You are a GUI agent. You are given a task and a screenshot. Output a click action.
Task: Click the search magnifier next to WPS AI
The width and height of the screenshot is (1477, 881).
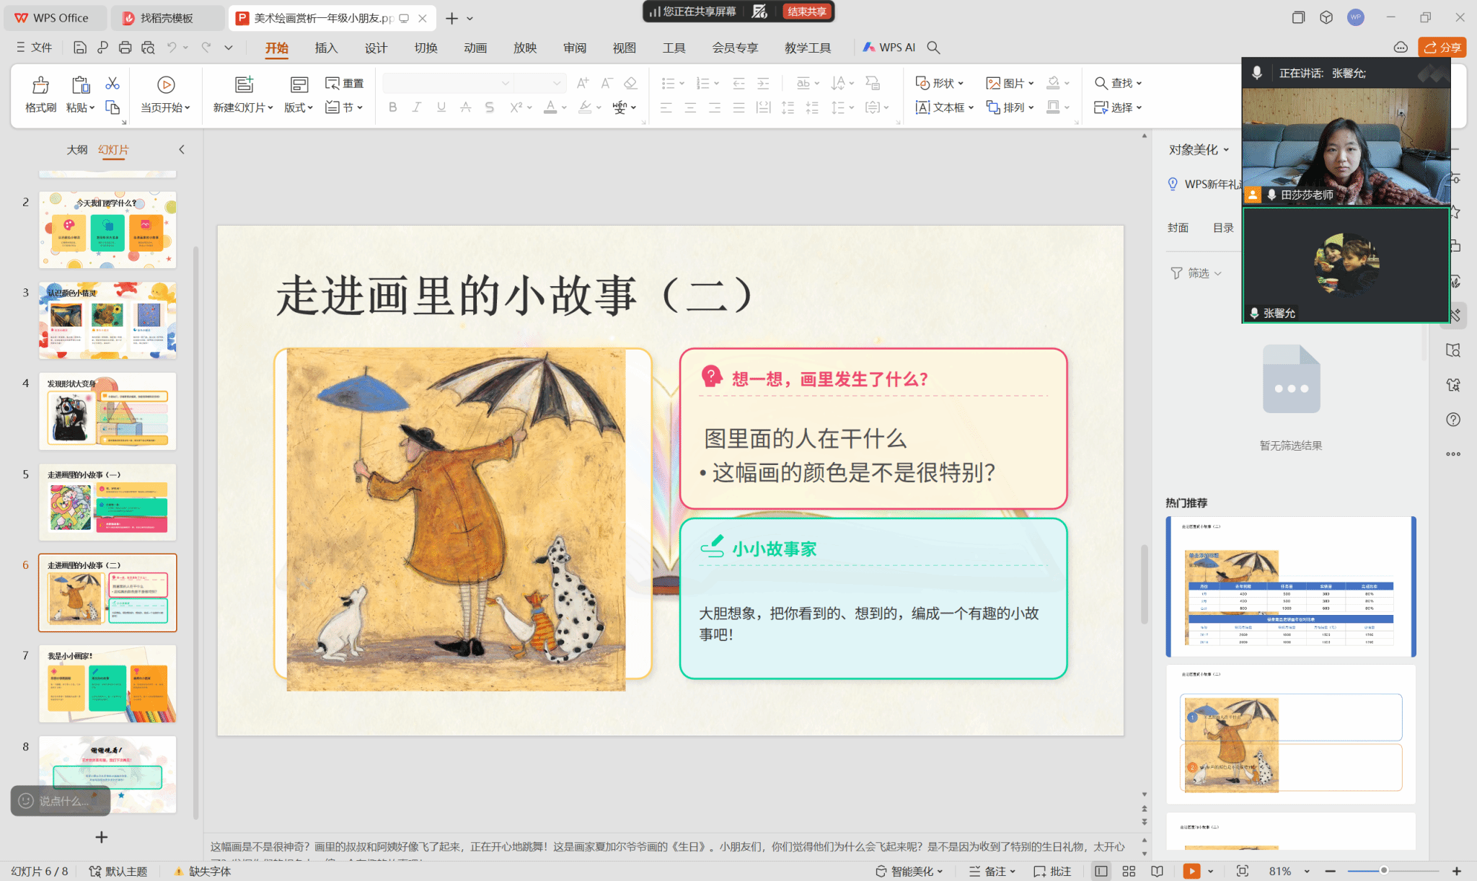pos(933,48)
